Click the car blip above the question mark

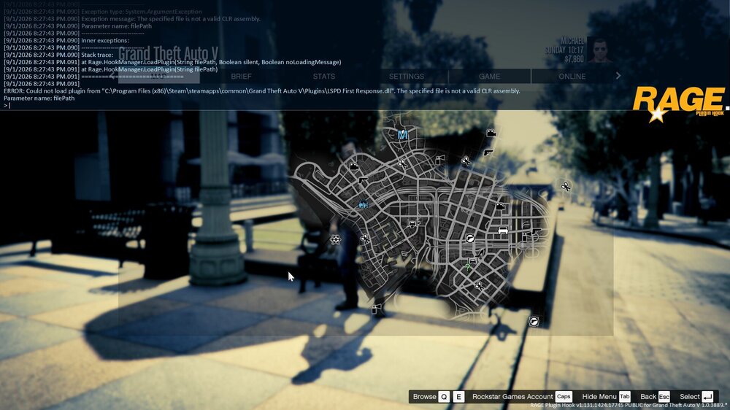pos(472,260)
